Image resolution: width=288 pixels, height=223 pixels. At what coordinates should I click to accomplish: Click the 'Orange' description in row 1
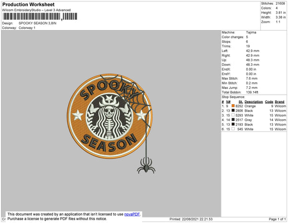click(x=250, y=106)
